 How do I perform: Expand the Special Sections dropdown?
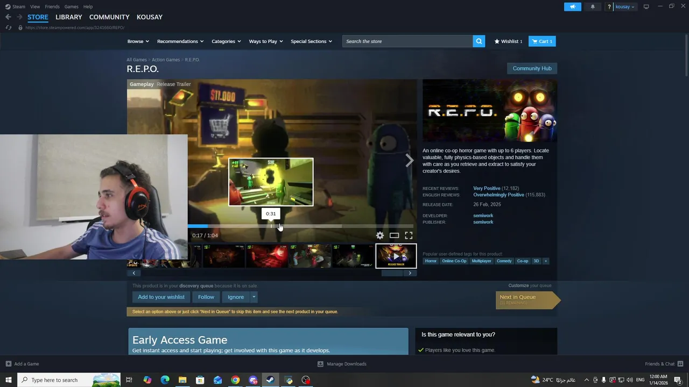(311, 41)
